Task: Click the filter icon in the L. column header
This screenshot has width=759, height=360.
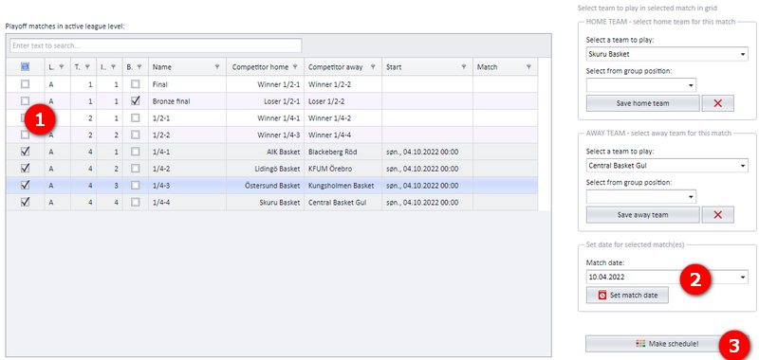Action: click(61, 67)
